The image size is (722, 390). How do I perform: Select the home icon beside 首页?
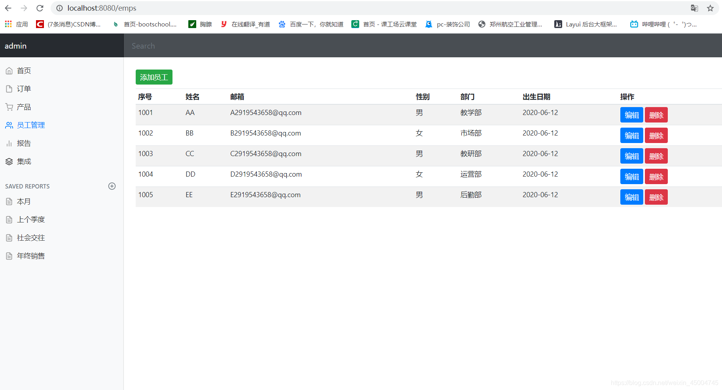pos(9,70)
